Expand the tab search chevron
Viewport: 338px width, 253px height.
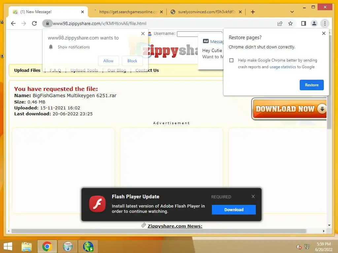292,12
